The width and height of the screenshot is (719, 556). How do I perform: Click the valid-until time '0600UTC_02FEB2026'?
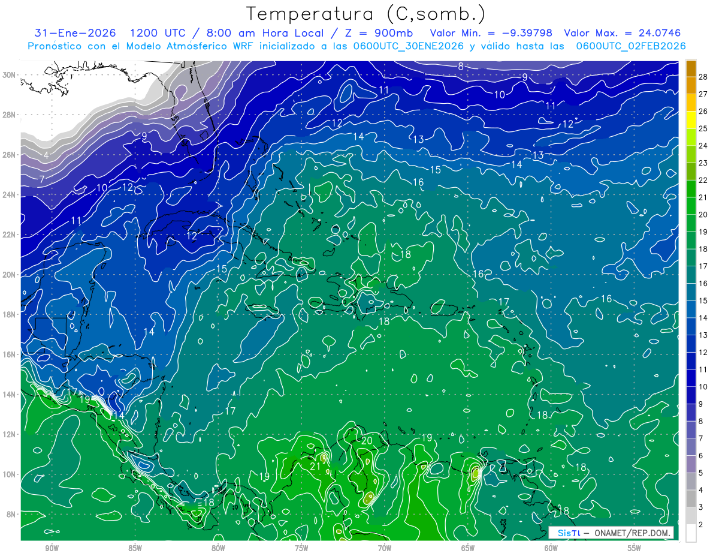(x=631, y=46)
